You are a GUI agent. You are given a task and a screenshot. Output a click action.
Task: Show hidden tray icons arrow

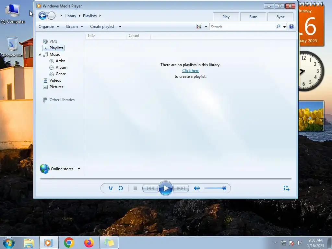pyautogui.click(x=276, y=243)
